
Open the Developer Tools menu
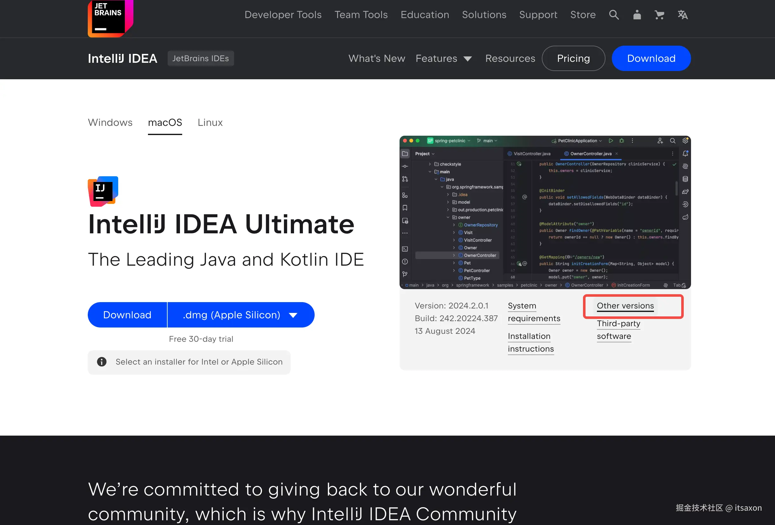click(x=283, y=15)
